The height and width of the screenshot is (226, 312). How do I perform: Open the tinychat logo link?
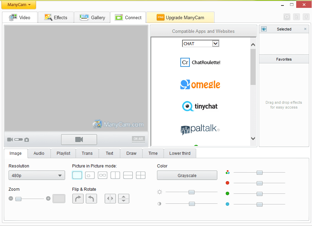(200, 106)
